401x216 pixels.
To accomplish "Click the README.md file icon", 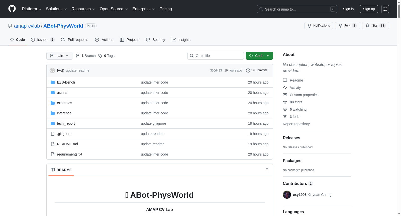I will click(x=53, y=144).
